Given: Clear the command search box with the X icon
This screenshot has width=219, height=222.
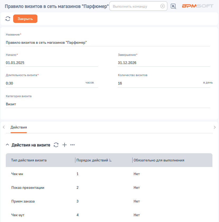Looking at the screenshot, I should click(x=163, y=6).
